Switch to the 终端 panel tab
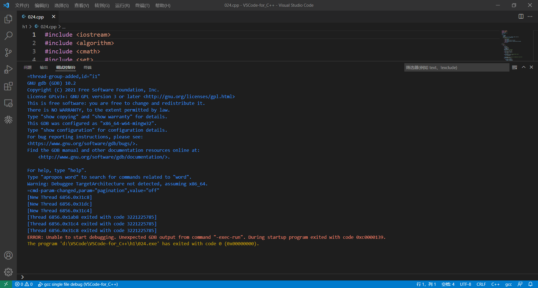The width and height of the screenshot is (538, 288). (88, 67)
